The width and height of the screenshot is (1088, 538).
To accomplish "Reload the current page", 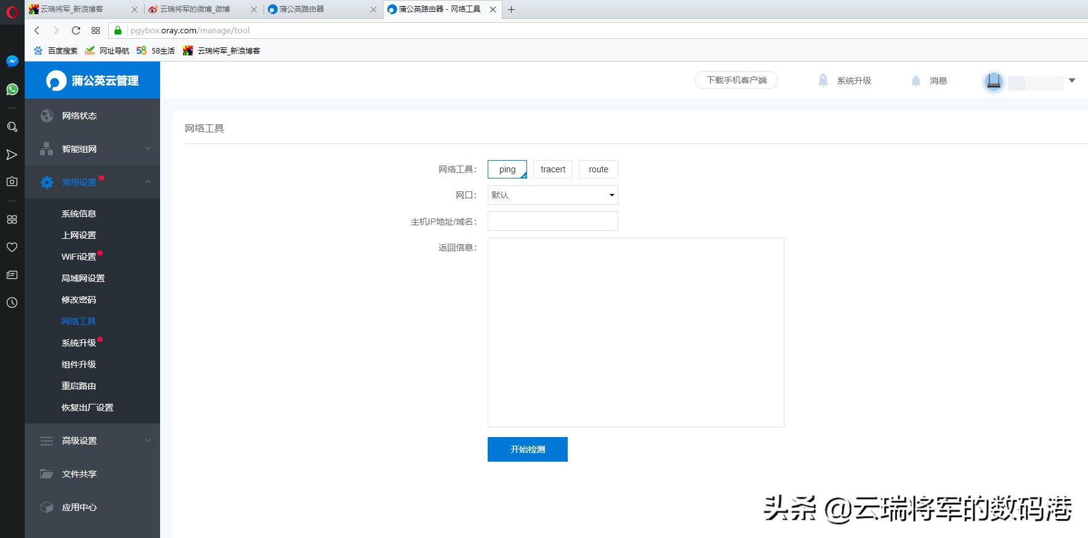I will 76,30.
